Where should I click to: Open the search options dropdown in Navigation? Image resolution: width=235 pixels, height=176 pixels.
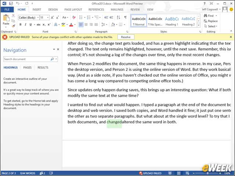pos(56,59)
